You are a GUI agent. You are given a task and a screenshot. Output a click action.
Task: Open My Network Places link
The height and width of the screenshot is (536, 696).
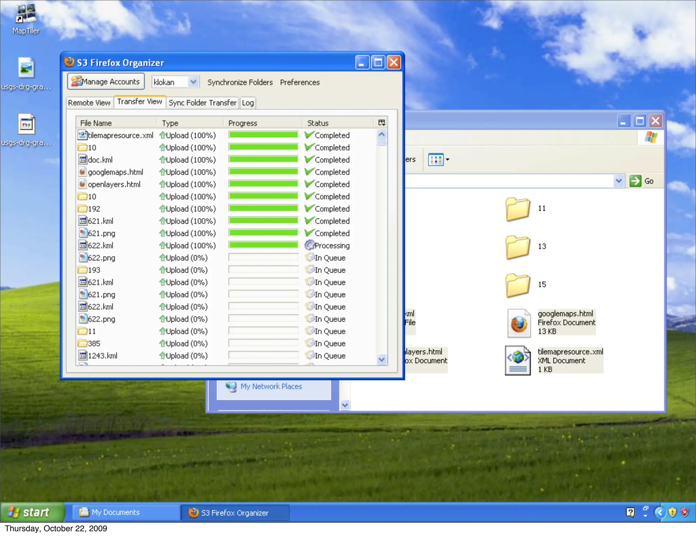(x=271, y=386)
